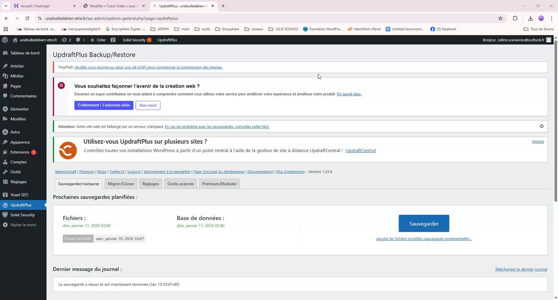Open the LiteSpeed backup FAQ link
558x300 pixels.
[217, 127]
